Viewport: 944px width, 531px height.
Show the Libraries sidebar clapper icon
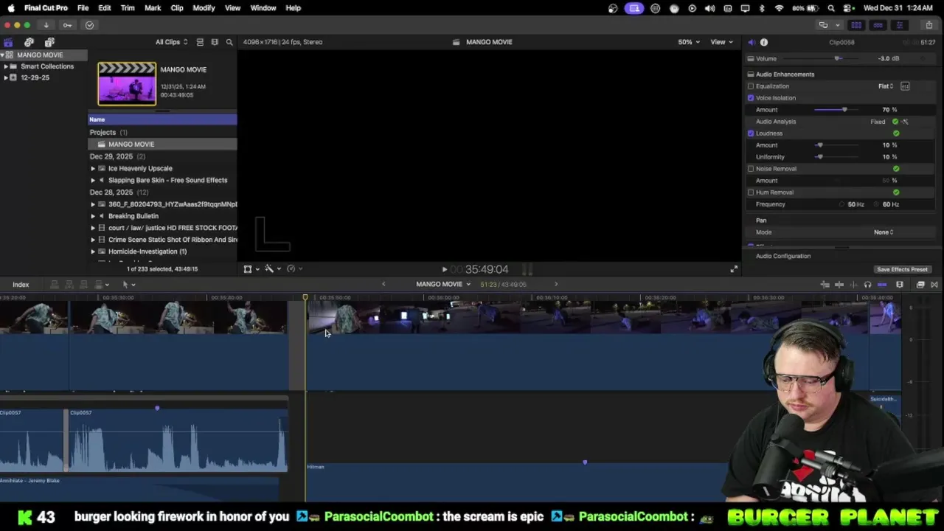click(8, 42)
